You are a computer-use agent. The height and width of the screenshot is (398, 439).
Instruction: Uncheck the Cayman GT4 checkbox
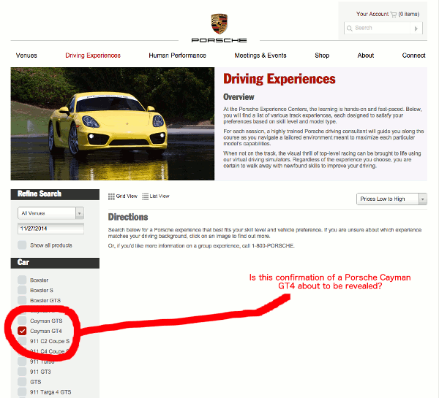tap(22, 331)
